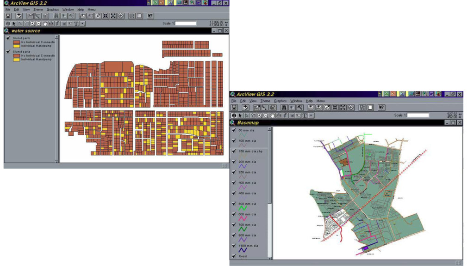The height and width of the screenshot is (266, 474).
Task: Click the 1100 mm dia theme label
Action: tap(248, 246)
